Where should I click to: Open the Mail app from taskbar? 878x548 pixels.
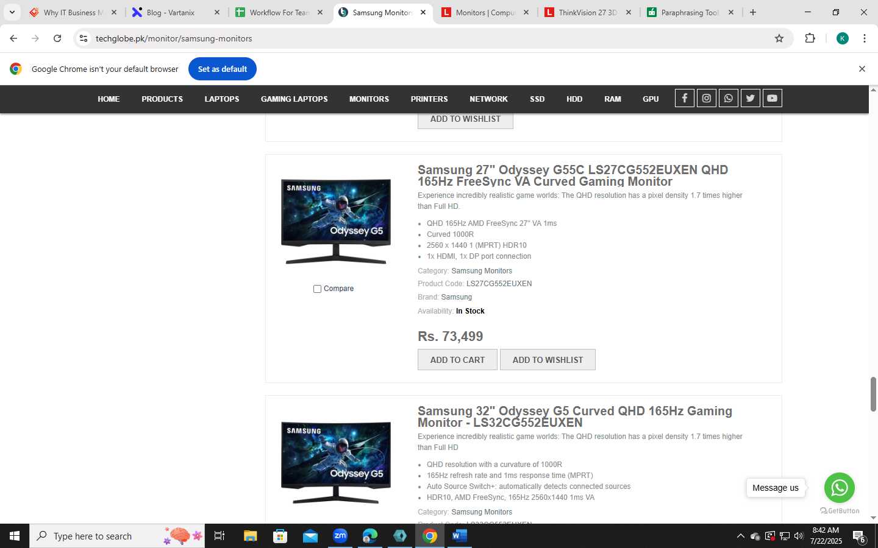[x=310, y=536]
